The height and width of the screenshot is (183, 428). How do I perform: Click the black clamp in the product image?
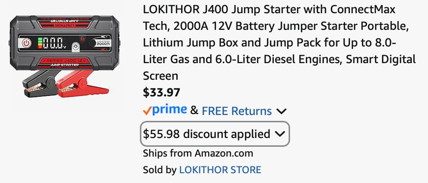[x=40, y=85]
